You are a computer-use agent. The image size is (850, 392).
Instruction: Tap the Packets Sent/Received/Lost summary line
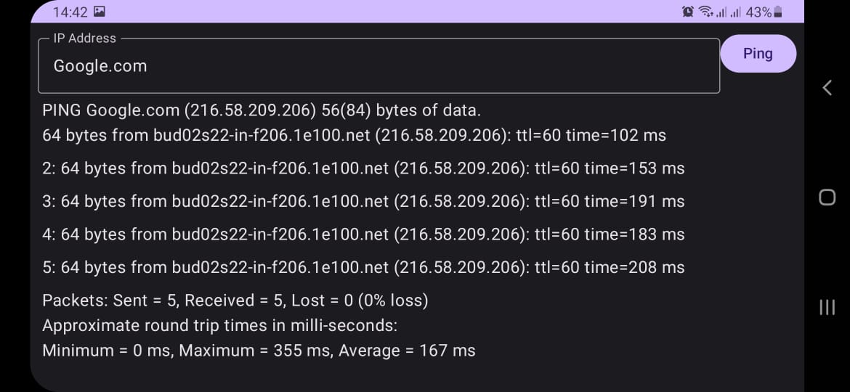235,301
